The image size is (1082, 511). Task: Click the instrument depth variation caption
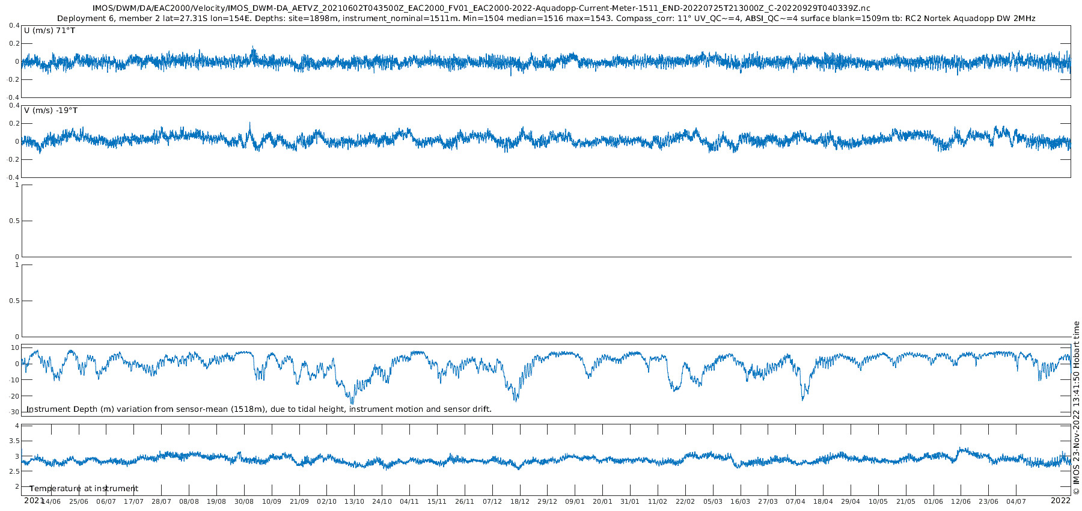259,409
